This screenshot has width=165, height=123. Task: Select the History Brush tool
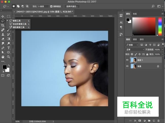coord(8,34)
